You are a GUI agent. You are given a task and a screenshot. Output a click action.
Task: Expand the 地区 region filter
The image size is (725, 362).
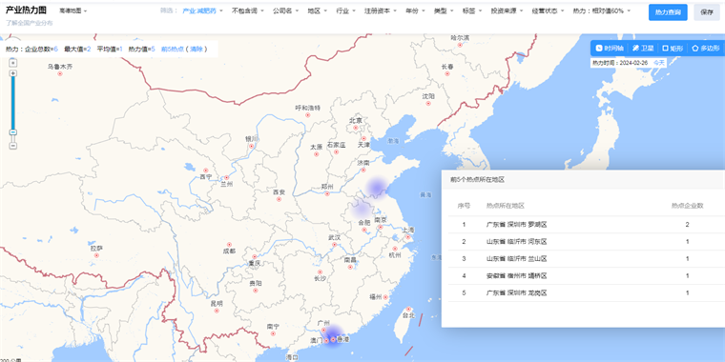(x=317, y=10)
